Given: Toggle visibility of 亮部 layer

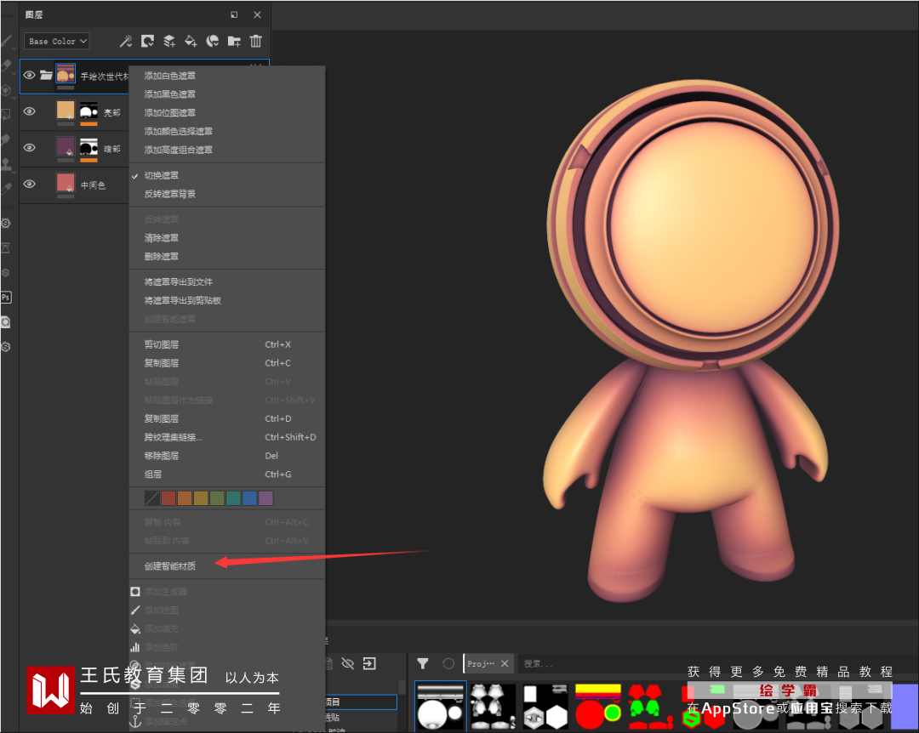Looking at the screenshot, I should 29,111.
